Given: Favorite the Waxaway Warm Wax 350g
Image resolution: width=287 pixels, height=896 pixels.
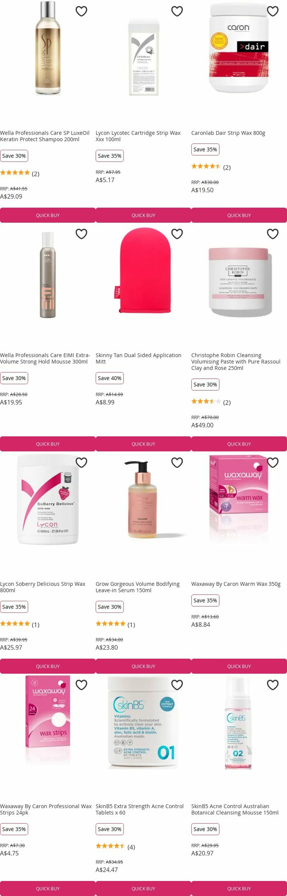Looking at the screenshot, I should click(272, 463).
